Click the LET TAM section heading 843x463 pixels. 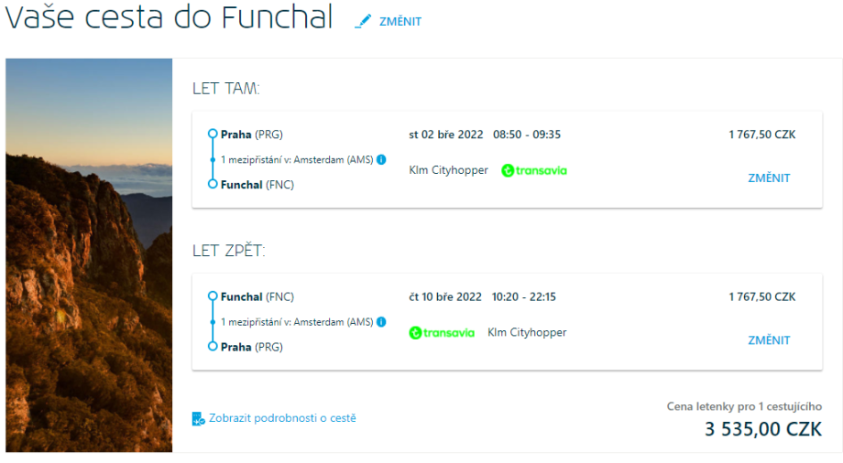[x=226, y=89]
